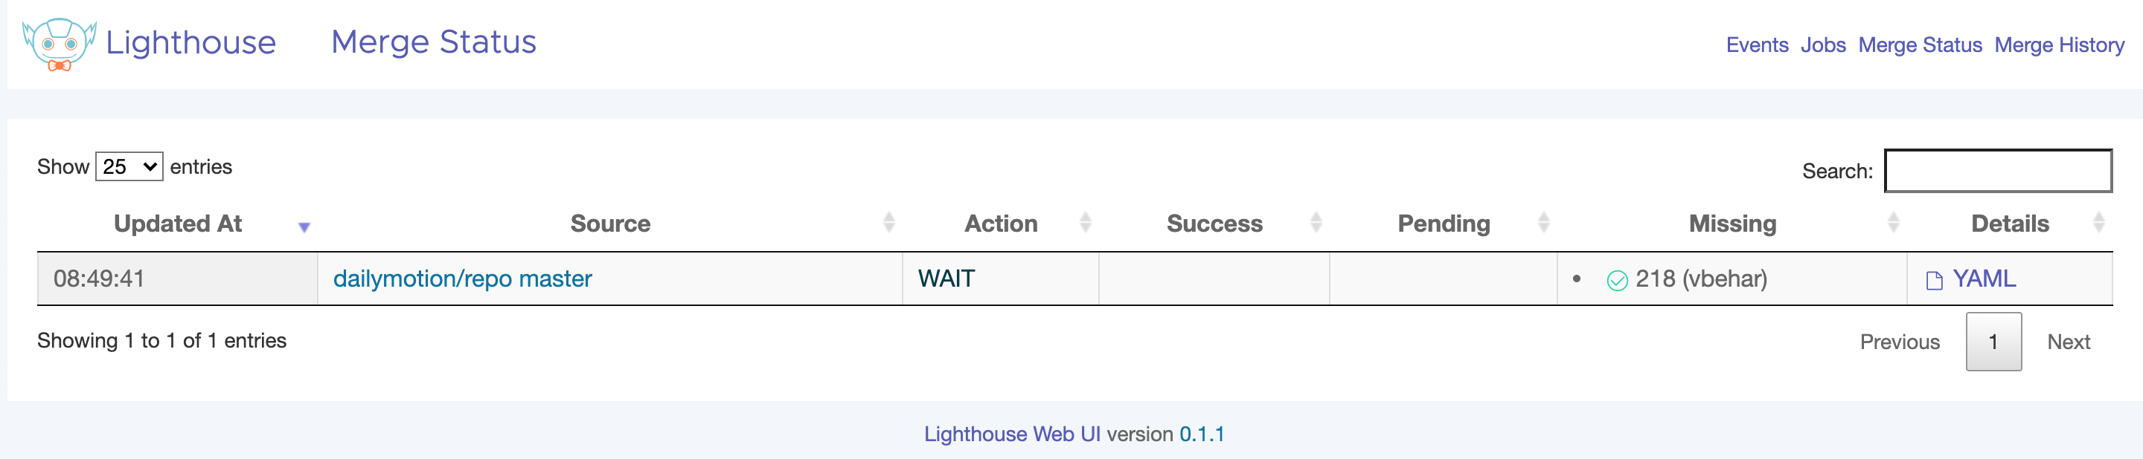Go to the Next page
The height and width of the screenshot is (459, 2143).
(x=2068, y=342)
